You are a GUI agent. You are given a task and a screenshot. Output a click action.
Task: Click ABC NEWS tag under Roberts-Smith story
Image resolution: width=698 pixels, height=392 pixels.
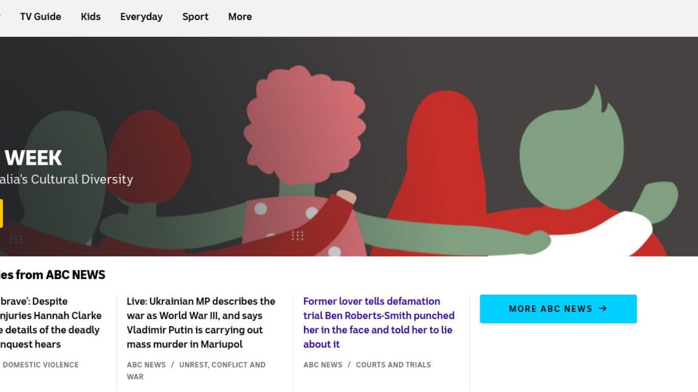coord(323,364)
